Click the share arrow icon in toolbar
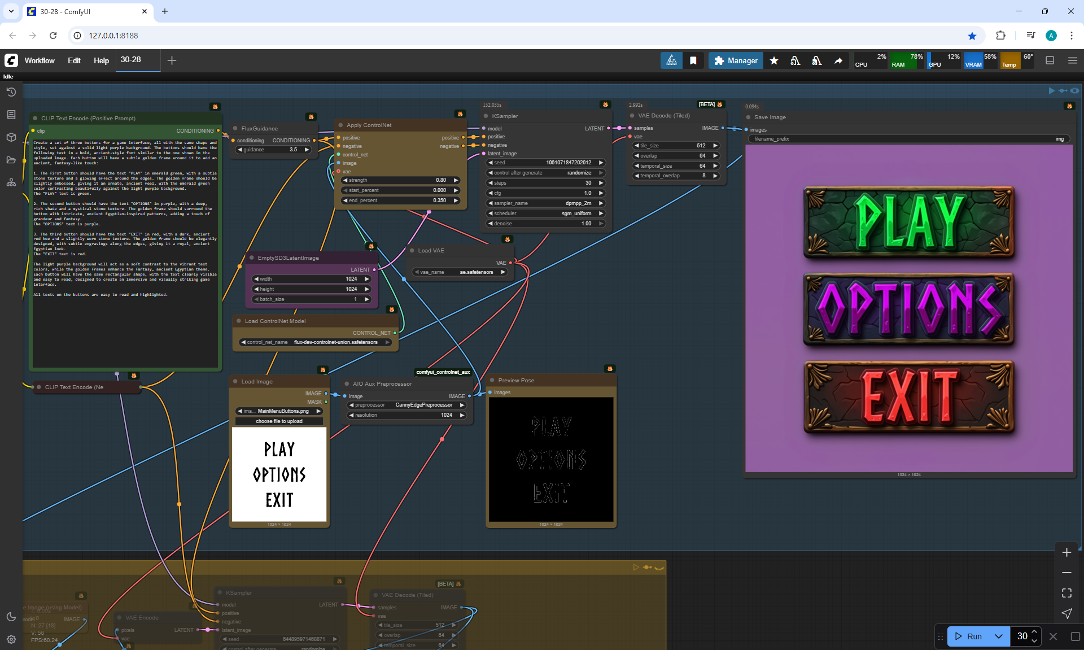1084x650 pixels. tap(838, 60)
